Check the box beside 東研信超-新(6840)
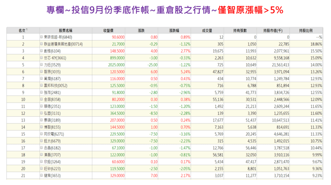Viewport: 331px width, 185px height. click(x=41, y=37)
